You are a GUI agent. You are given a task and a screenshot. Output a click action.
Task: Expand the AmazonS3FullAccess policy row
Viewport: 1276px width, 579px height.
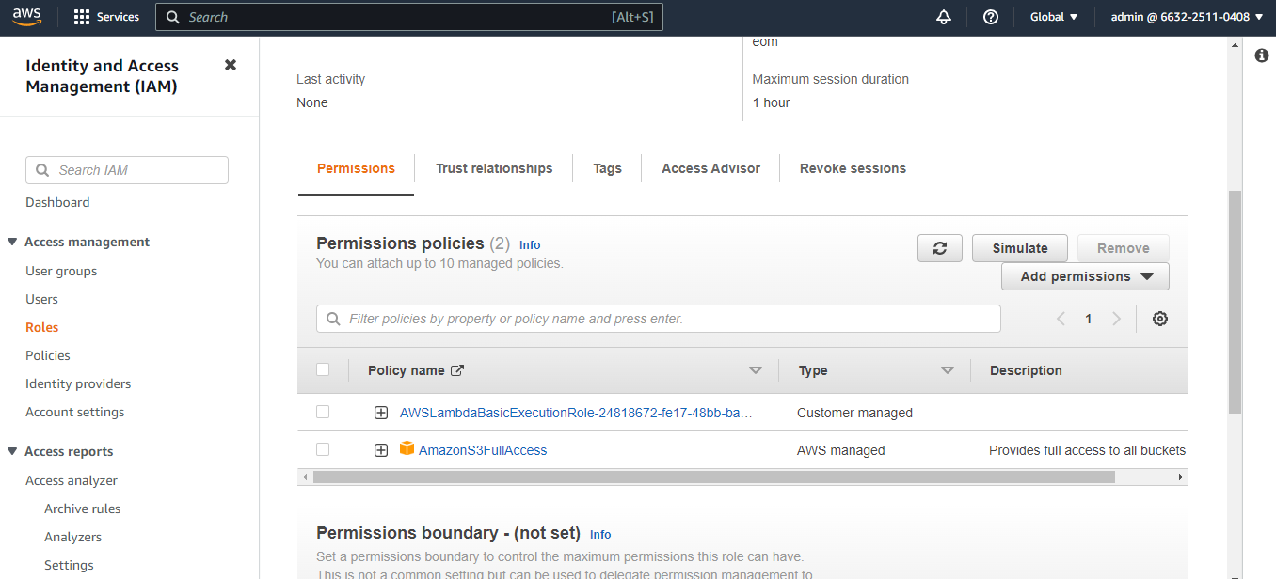381,450
